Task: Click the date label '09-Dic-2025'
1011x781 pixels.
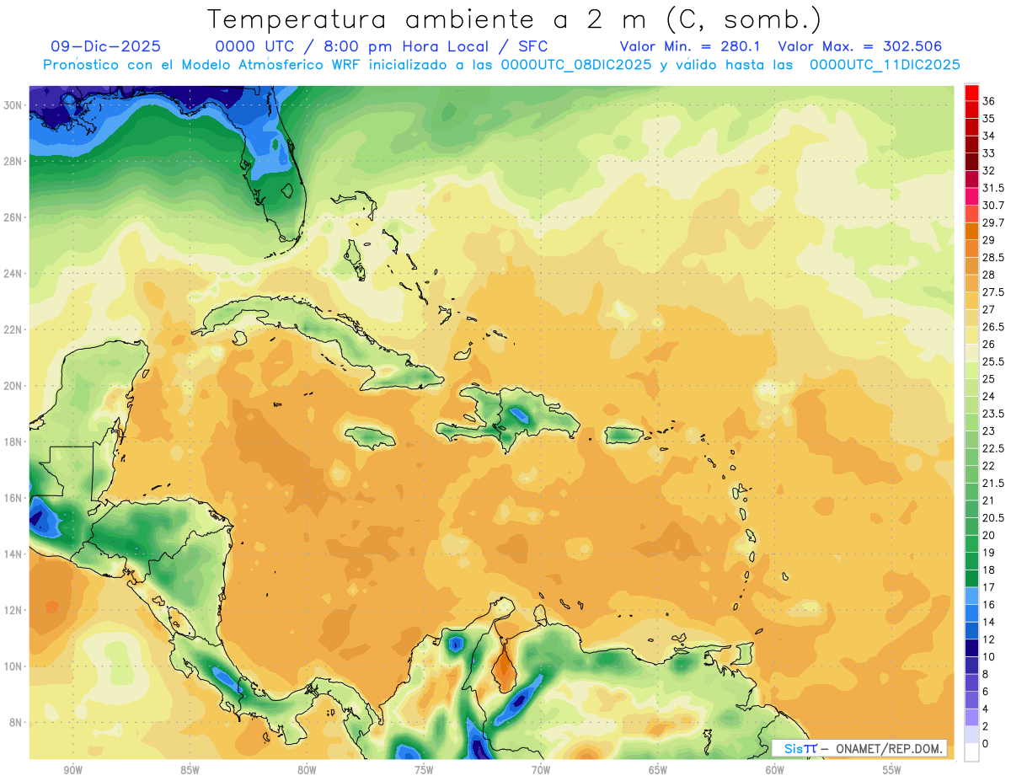Action: [105, 46]
